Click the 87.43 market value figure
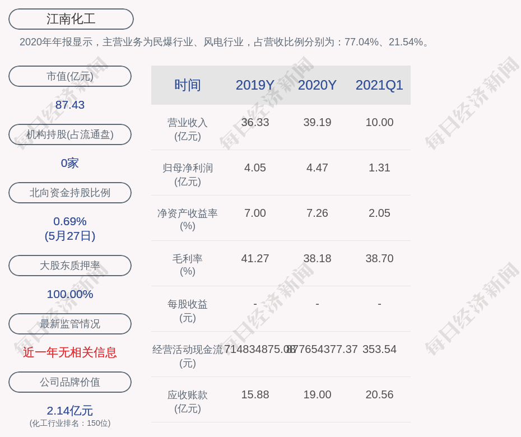 pos(70,105)
